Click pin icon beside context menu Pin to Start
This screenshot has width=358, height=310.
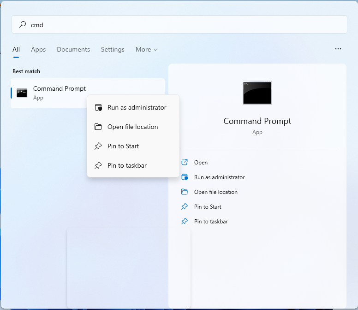pos(98,146)
